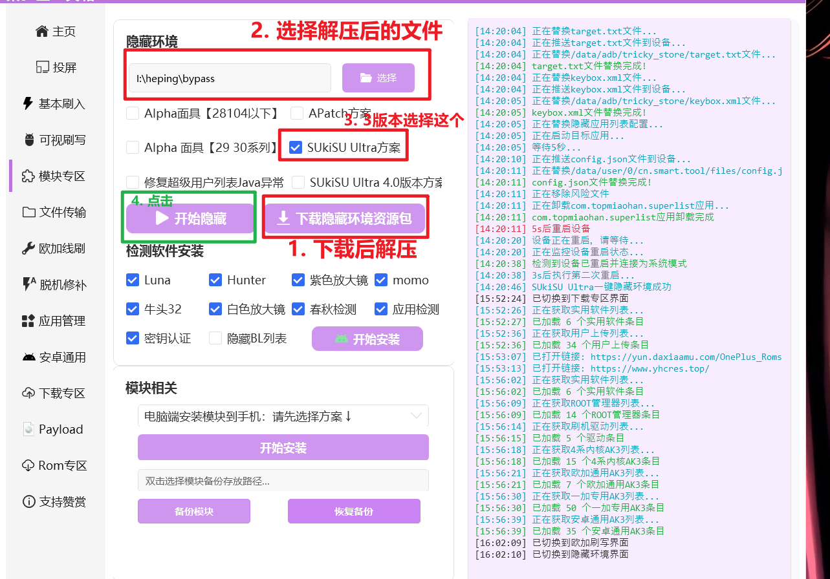Open the module install scheme dropdown
The height and width of the screenshot is (579, 830).
tap(283, 416)
